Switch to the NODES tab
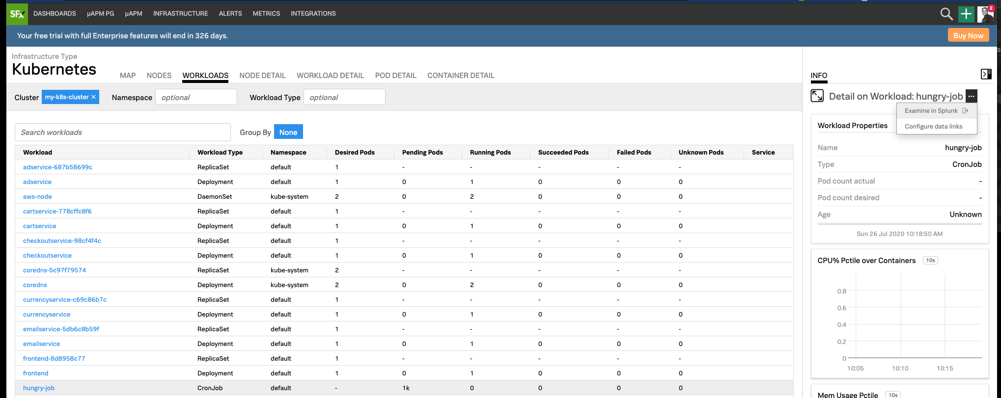Viewport: 1001px width, 398px height. coord(159,76)
